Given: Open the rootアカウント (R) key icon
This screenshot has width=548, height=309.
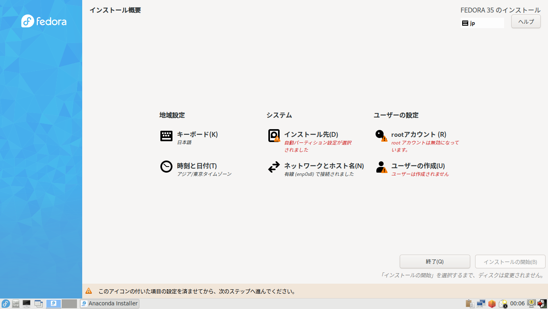Looking at the screenshot, I should tap(381, 136).
